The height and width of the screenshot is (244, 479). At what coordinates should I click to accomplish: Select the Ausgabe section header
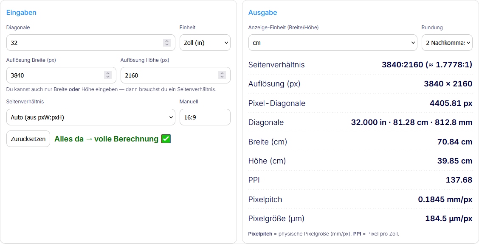(x=262, y=12)
